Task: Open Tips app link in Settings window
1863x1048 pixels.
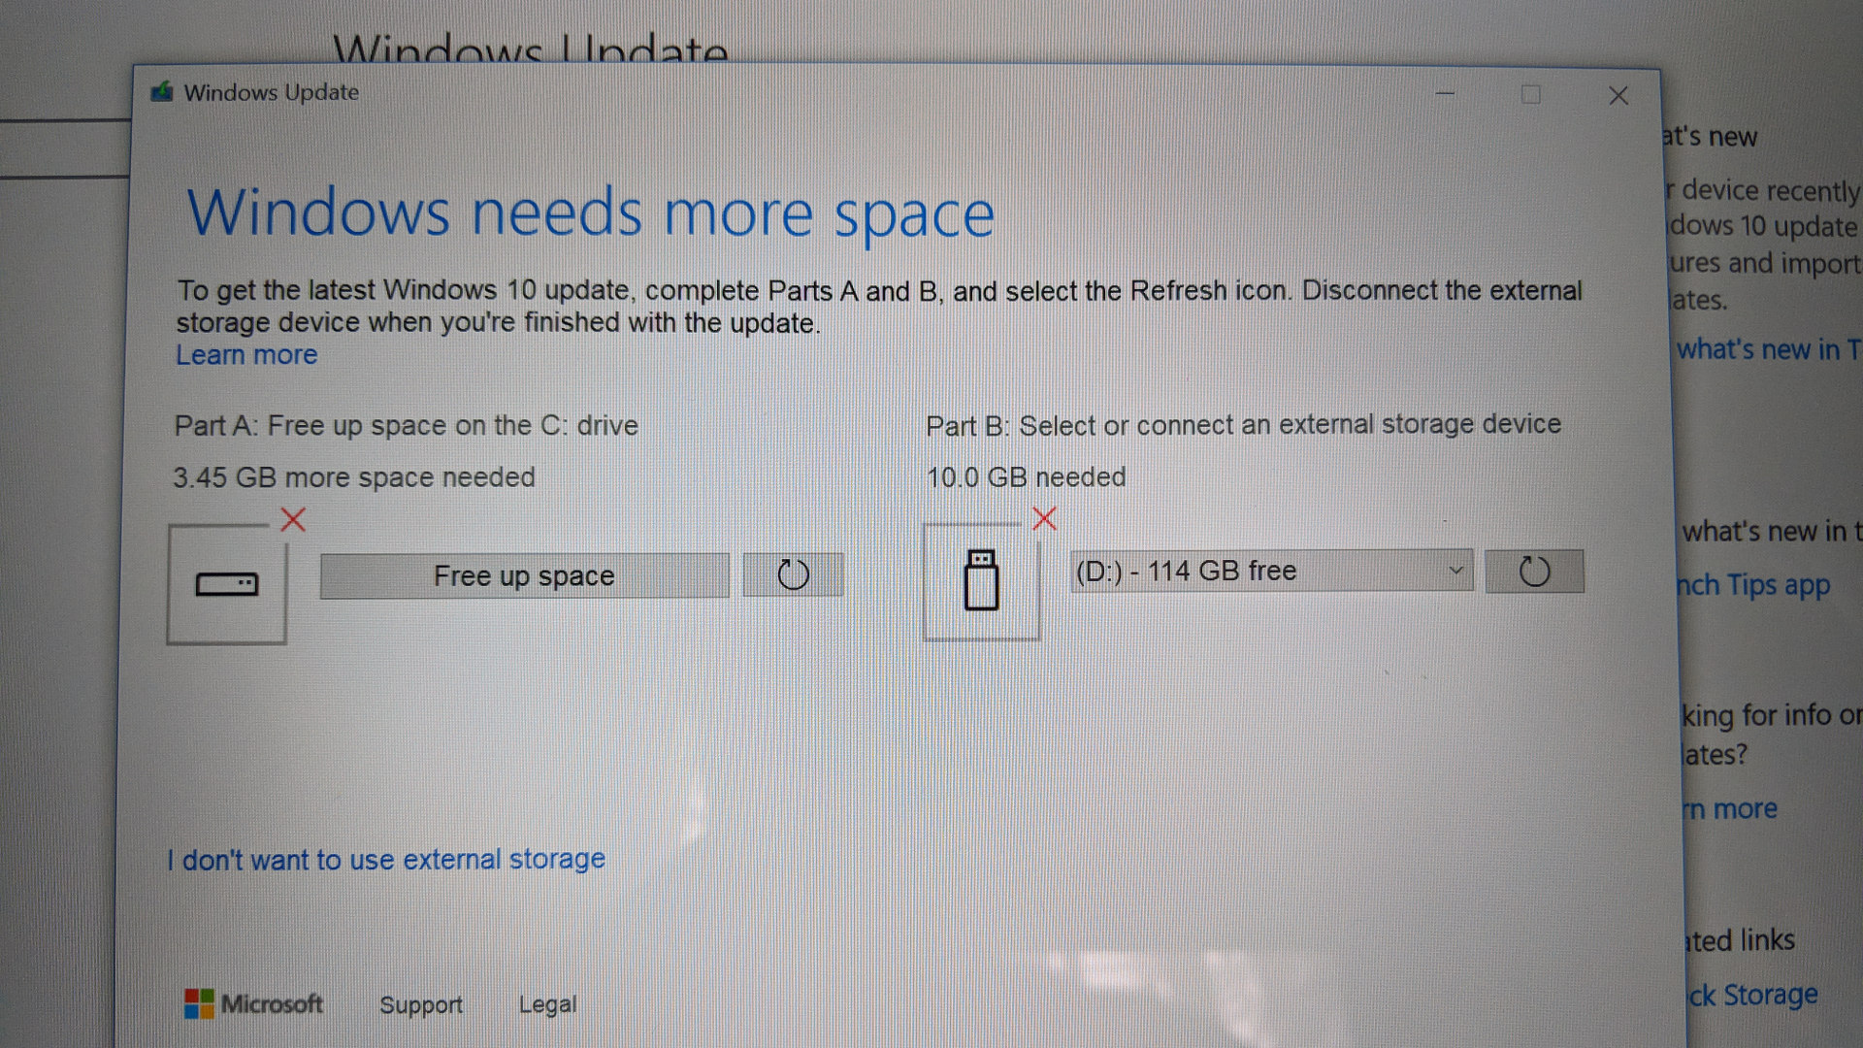Action: click(1752, 585)
